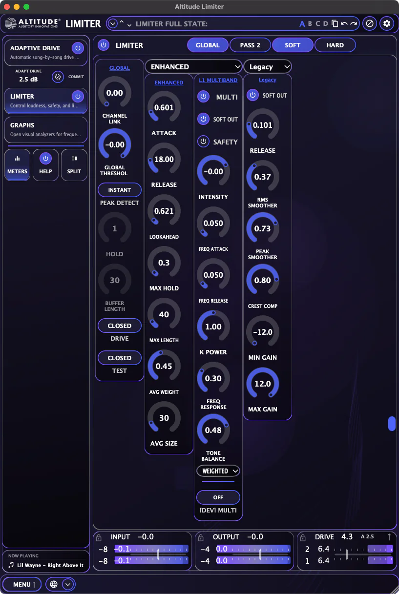This screenshot has height=594, width=399.
Task: Switch to the PASS 2 tab
Action: [x=250, y=45]
